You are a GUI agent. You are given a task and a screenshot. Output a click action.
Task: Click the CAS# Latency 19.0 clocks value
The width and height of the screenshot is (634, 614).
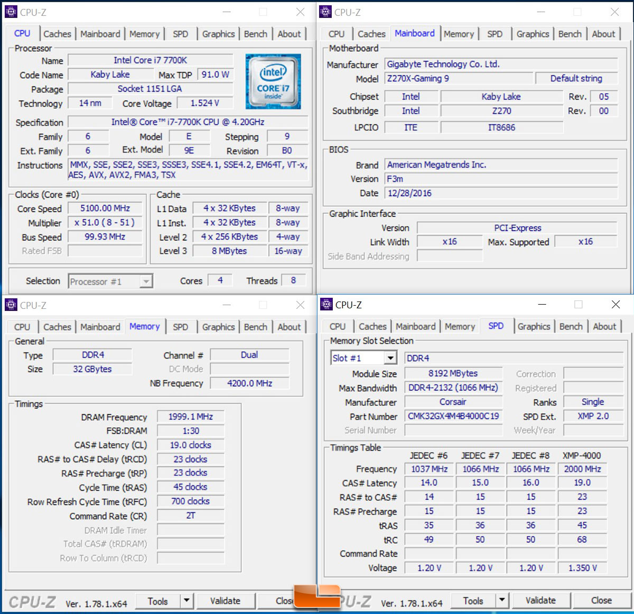click(x=191, y=445)
